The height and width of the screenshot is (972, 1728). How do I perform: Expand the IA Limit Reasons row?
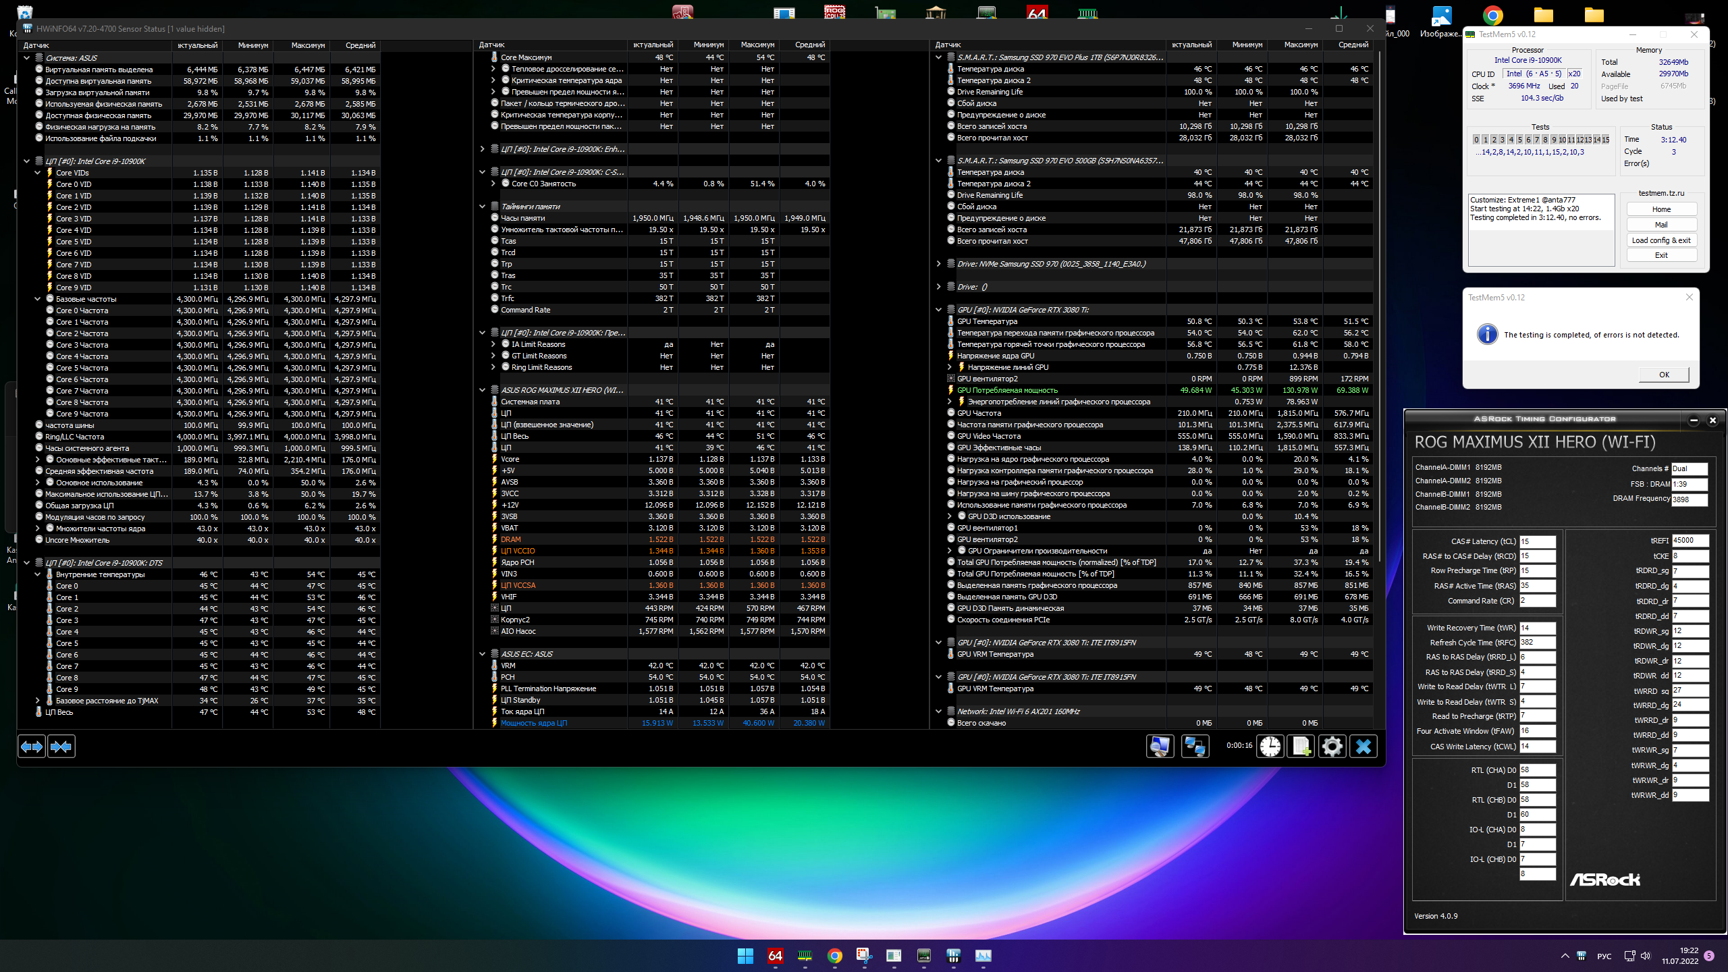(493, 344)
